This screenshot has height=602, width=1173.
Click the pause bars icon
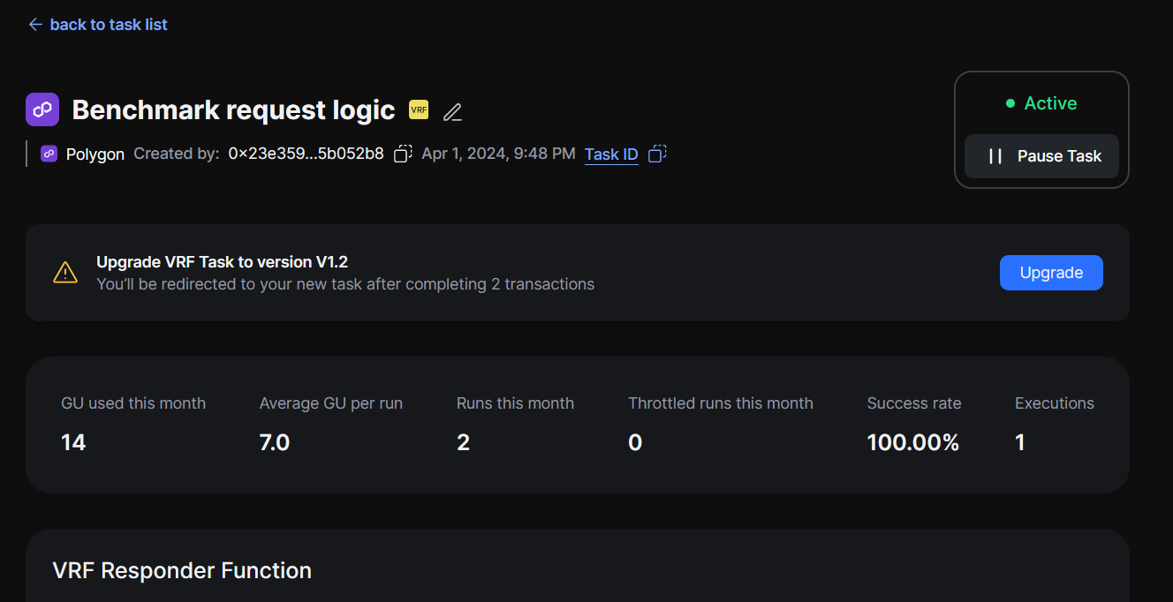pyautogui.click(x=995, y=156)
